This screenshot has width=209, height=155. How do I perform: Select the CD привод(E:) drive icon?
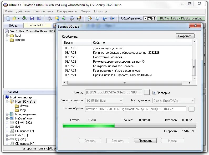(12, 131)
